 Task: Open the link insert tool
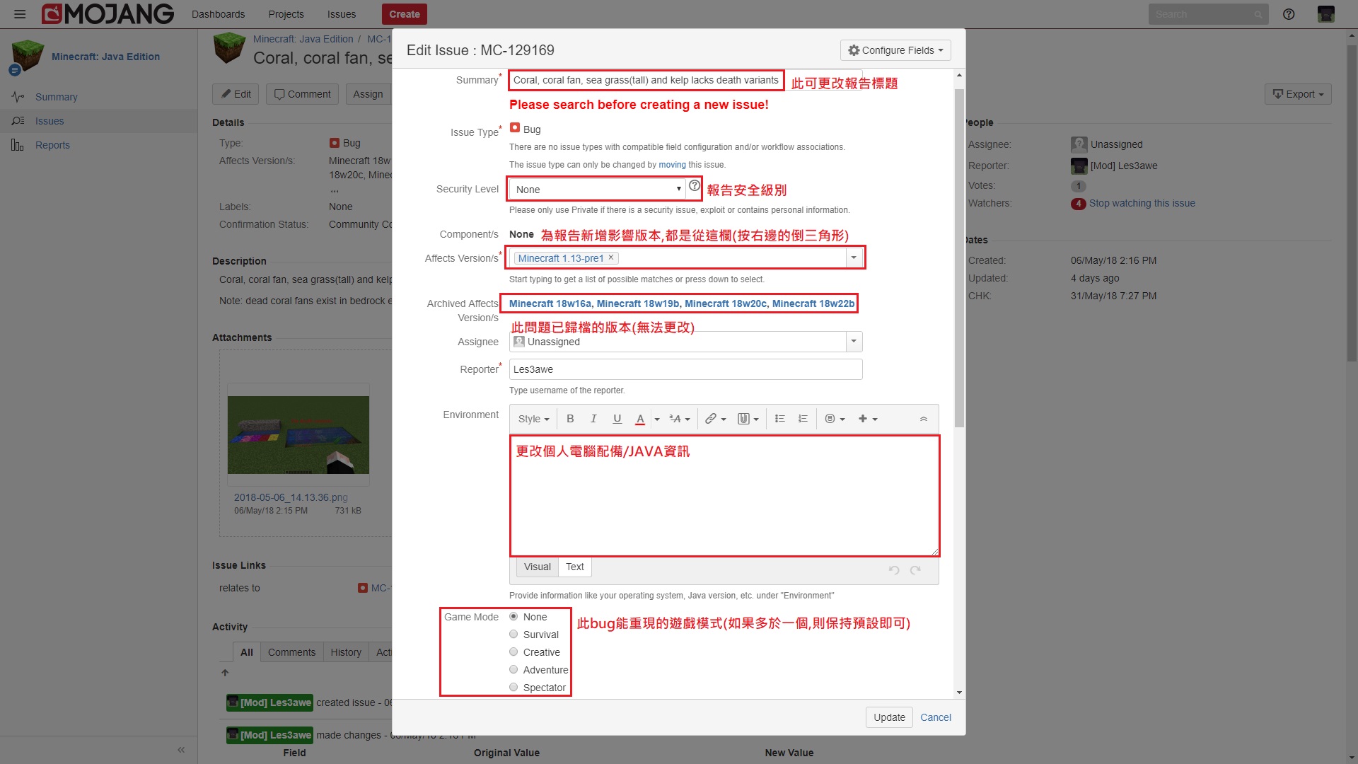715,419
